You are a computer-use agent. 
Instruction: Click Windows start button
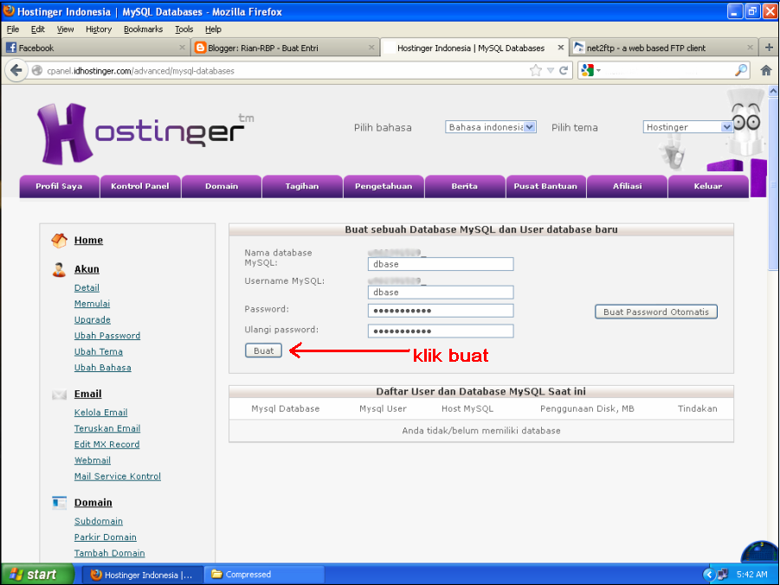pyautogui.click(x=37, y=575)
